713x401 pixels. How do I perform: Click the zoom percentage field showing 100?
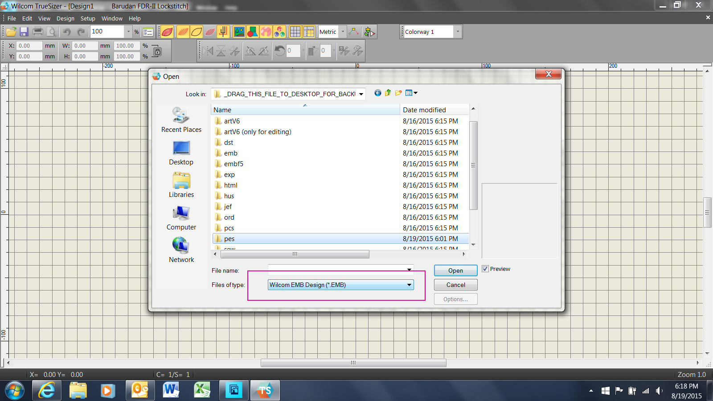pyautogui.click(x=107, y=32)
